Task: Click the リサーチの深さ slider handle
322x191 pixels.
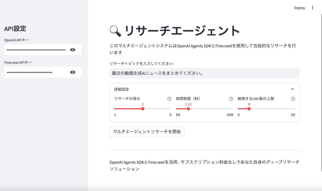Action: click(143, 109)
